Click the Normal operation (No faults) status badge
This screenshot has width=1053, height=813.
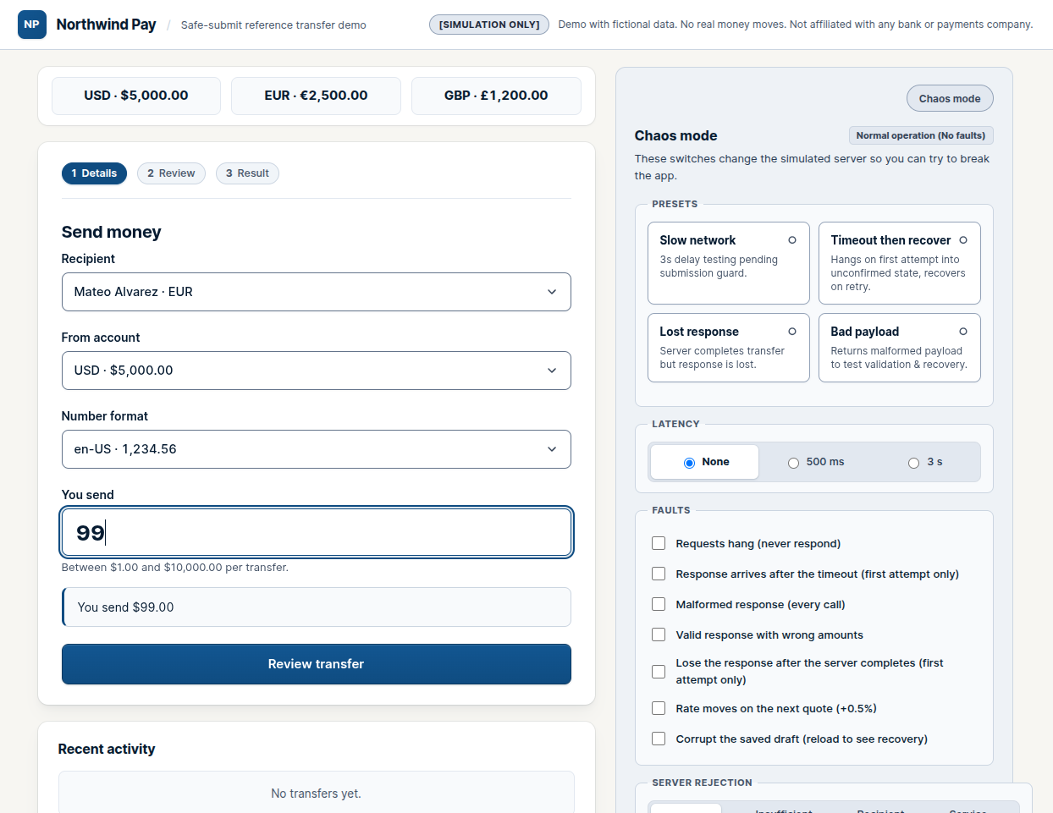point(921,135)
